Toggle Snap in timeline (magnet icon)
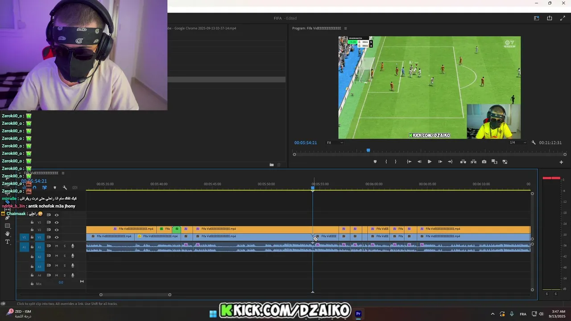This screenshot has width=571, height=321. pos(35,188)
